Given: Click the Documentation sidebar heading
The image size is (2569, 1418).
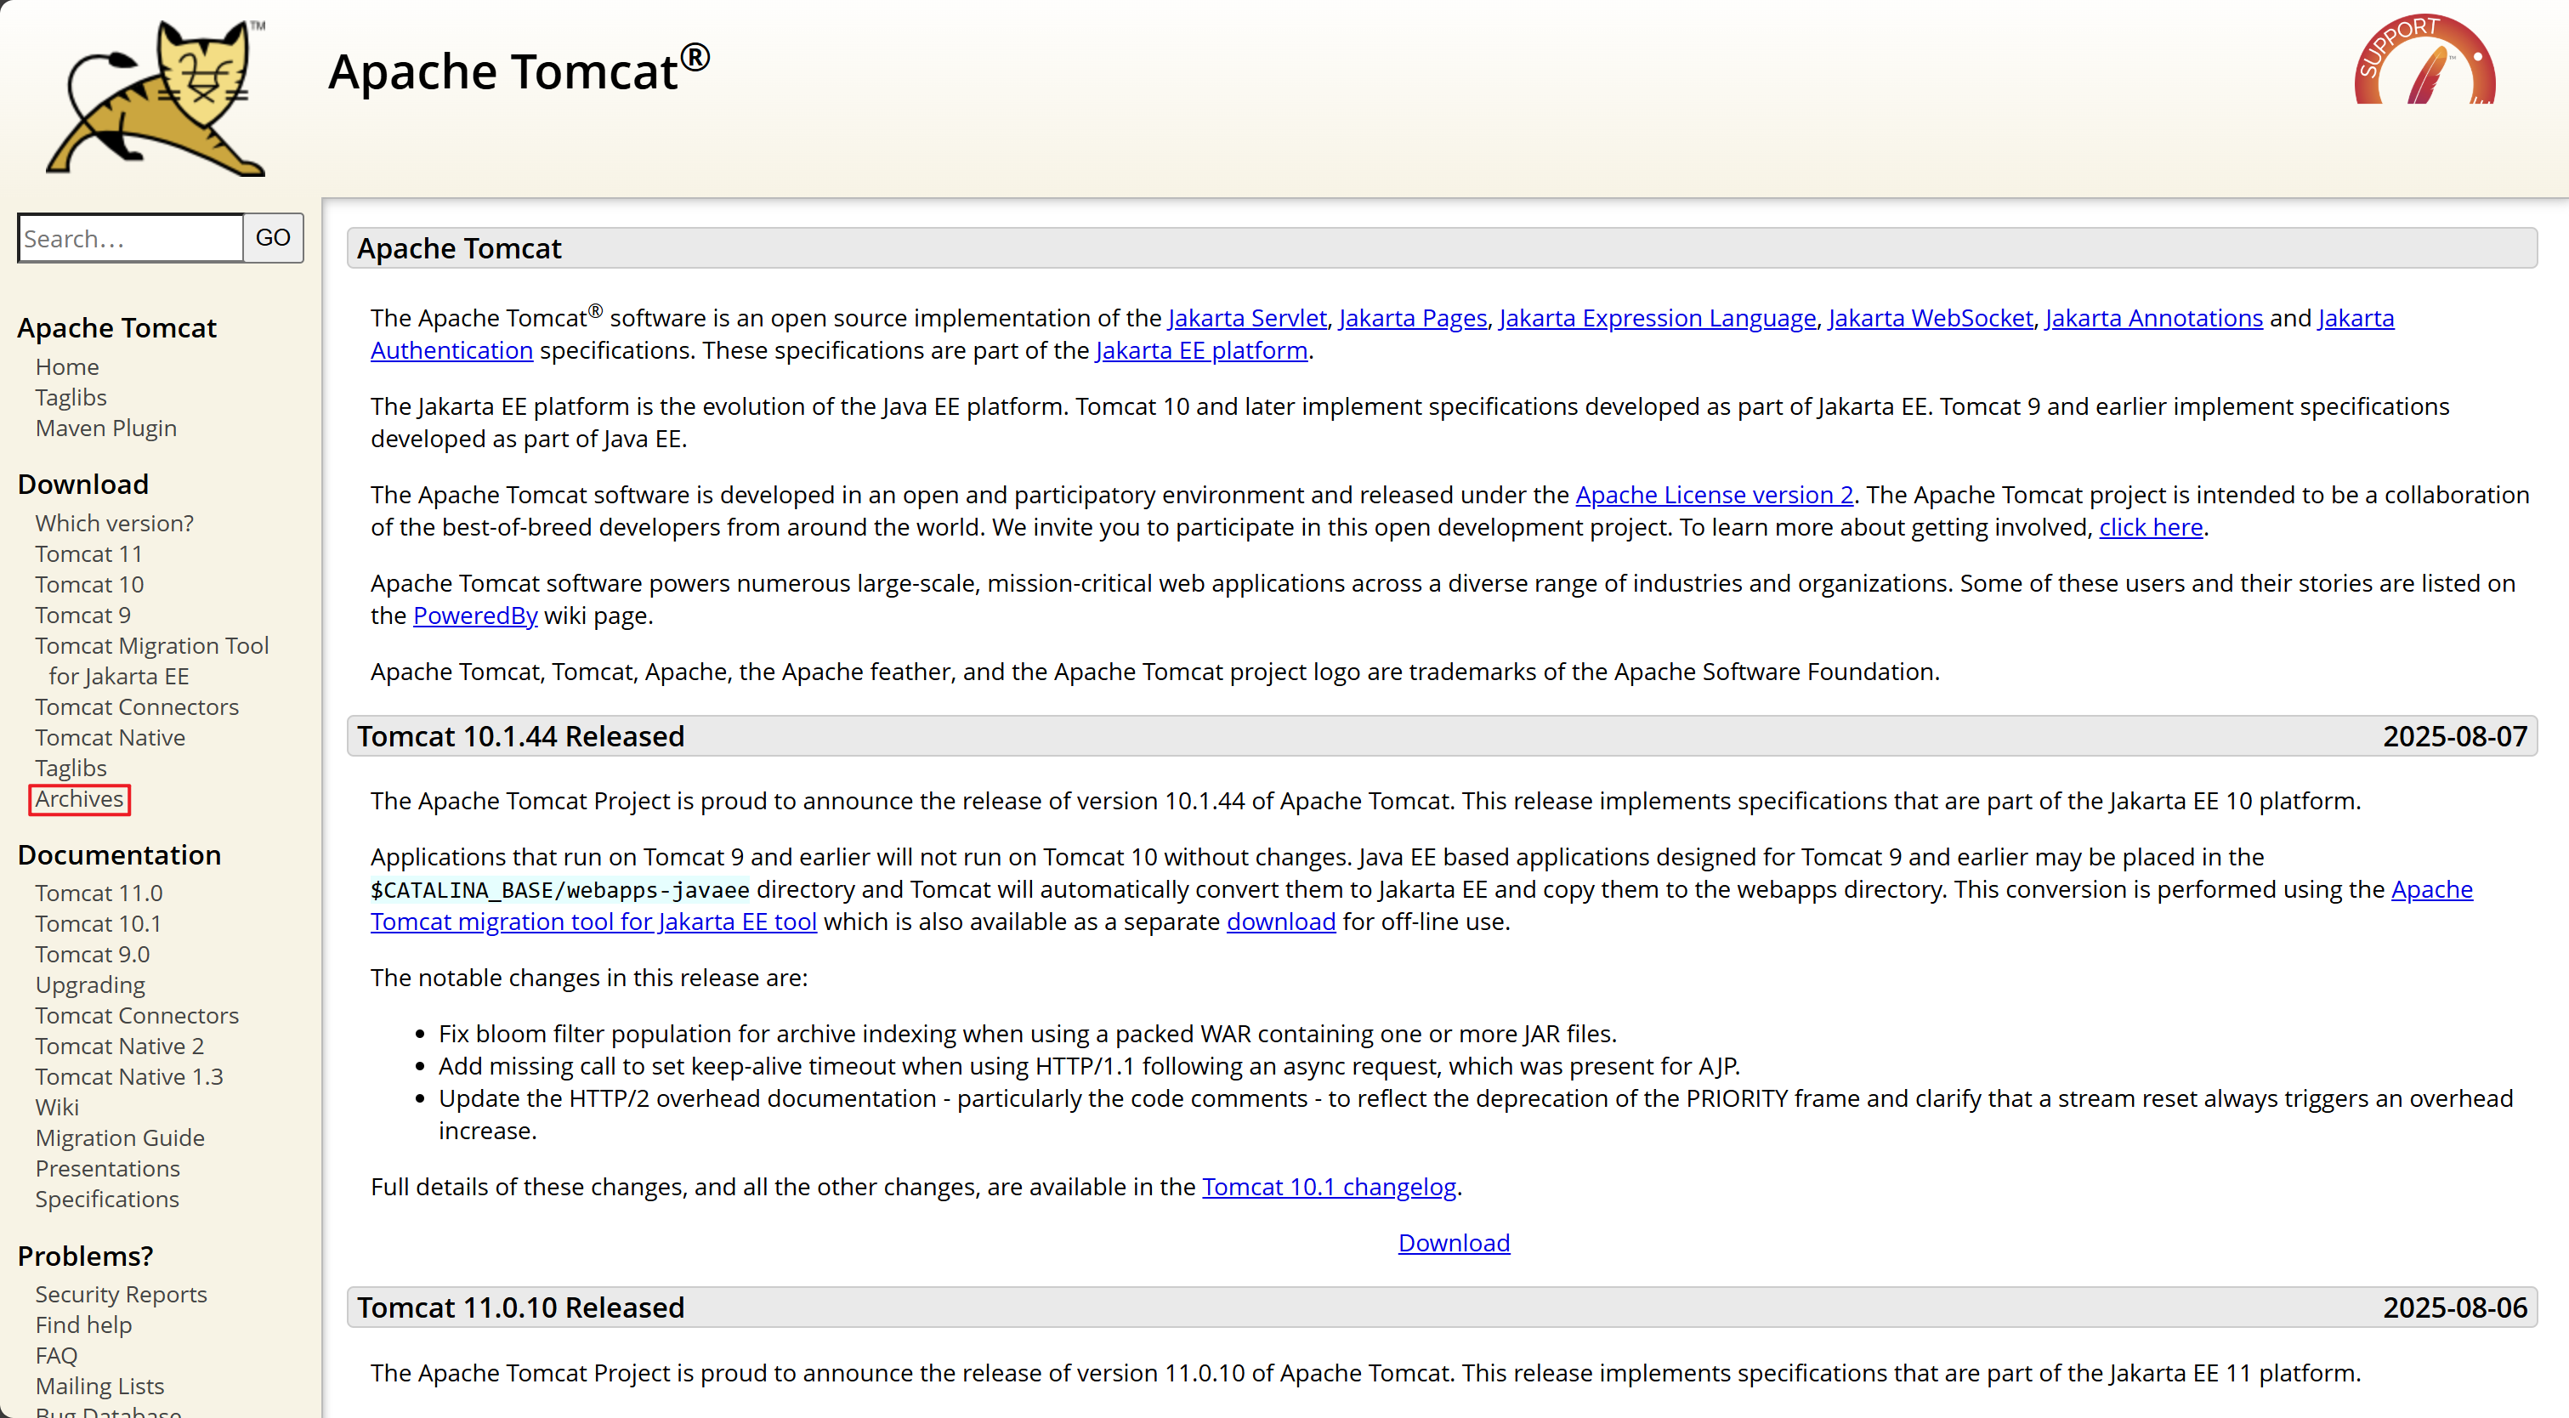Looking at the screenshot, I should click(120, 855).
